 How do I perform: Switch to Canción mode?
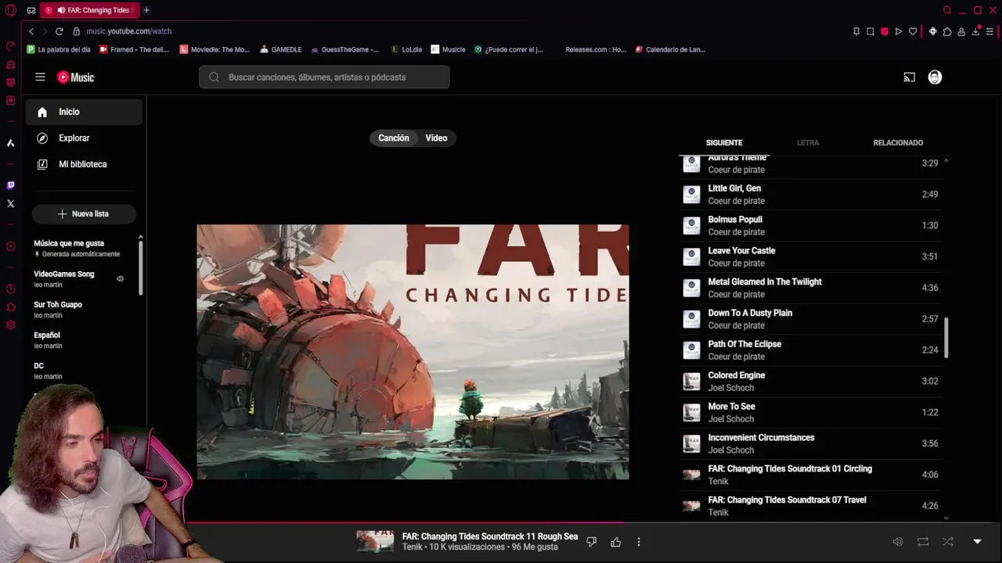pyautogui.click(x=394, y=138)
